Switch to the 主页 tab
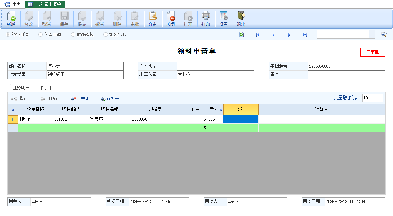 coord(12,4)
